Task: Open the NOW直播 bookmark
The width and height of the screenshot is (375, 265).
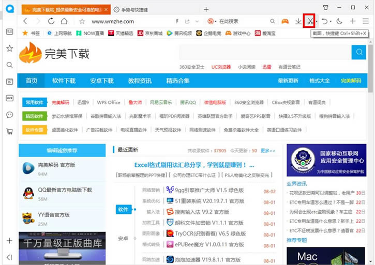Action: coord(90,33)
